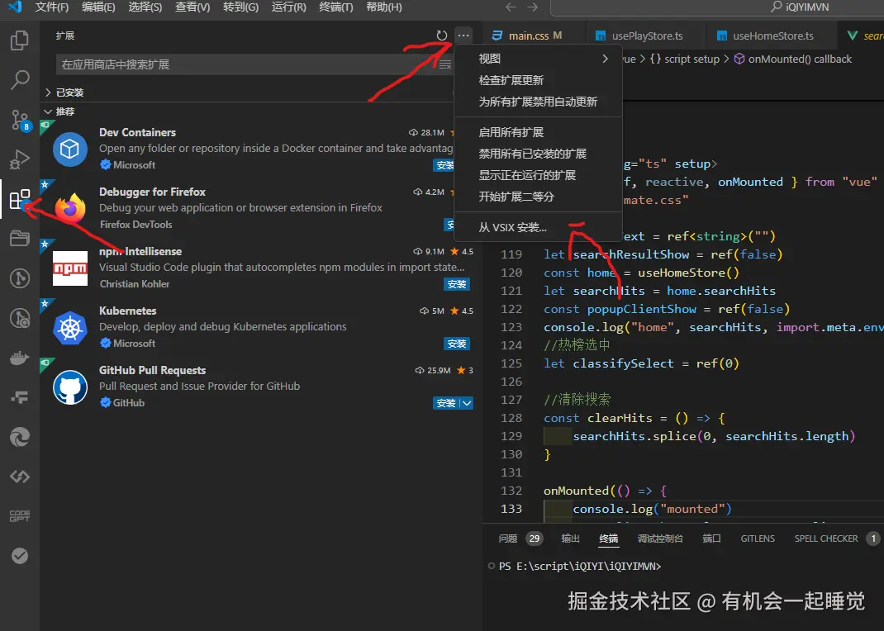Select the GitHub Pull Requests extension icon
Image resolution: width=884 pixels, height=631 pixels.
point(70,387)
